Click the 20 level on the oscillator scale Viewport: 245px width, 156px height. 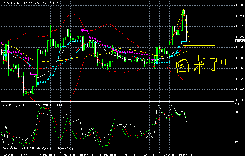[x=236, y=142]
